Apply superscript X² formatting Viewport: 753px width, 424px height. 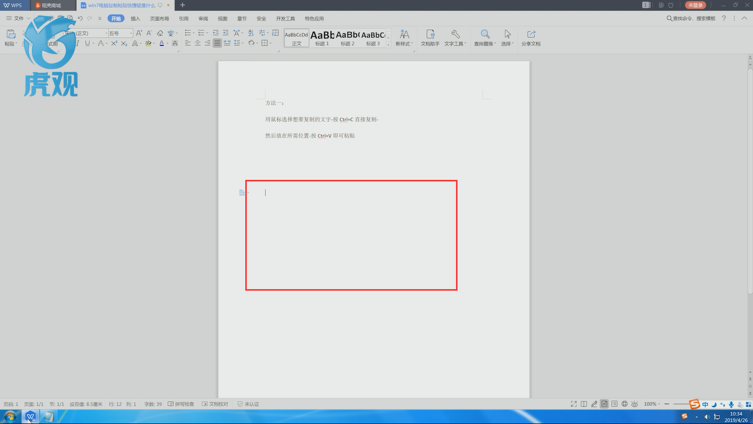point(114,43)
